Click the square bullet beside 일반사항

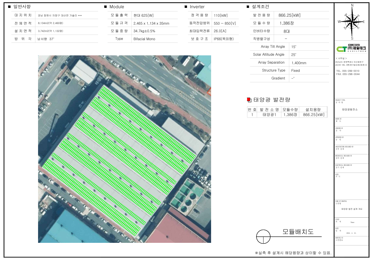click(9, 7)
